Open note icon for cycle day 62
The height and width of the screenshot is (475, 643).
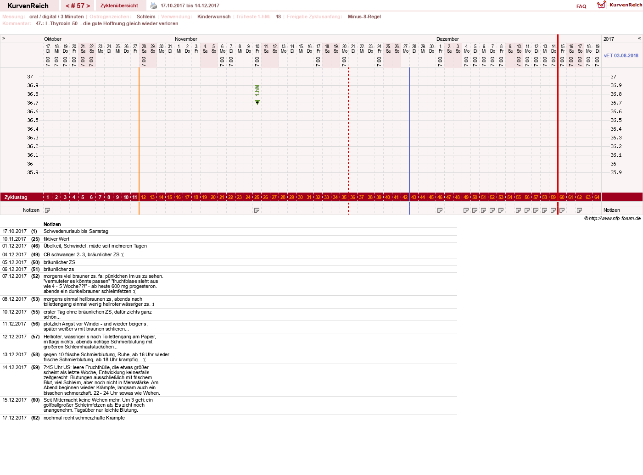pyautogui.click(x=580, y=210)
